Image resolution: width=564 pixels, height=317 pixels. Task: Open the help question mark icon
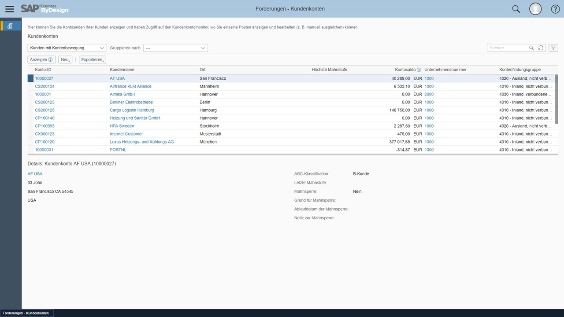[555, 9]
